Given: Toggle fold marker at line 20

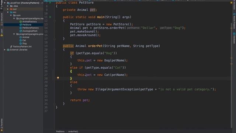Looking at the screenshot, I should click(x=55, y=50).
